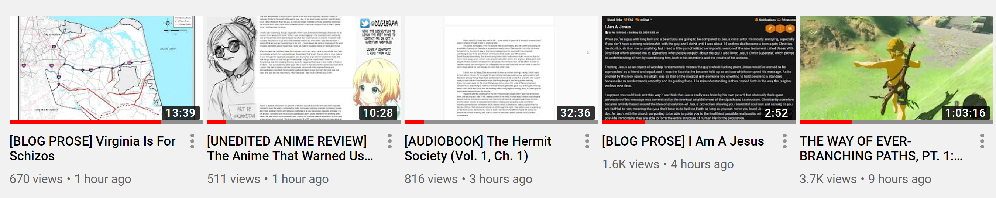The width and height of the screenshot is (996, 198).
Task: Open the Zelda gameplay video thumbnail
Action: 896,69
